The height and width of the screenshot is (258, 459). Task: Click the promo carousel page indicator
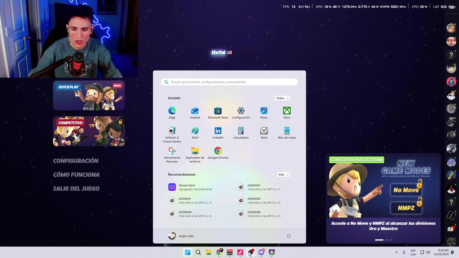click(x=383, y=240)
